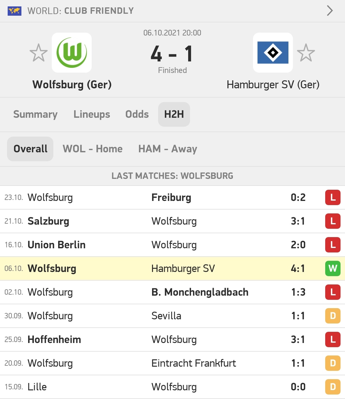Click the world map flag icon
The image size is (345, 399).
click(14, 11)
